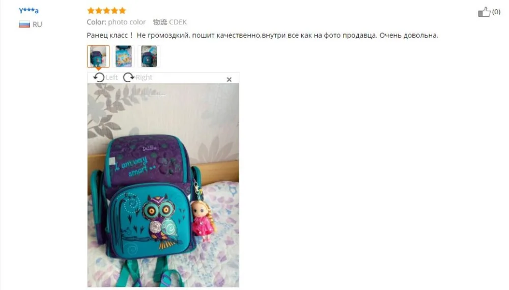The image size is (509, 290).
Task: Rotate the photo right using the clockwise arrow icon
Action: 129,77
